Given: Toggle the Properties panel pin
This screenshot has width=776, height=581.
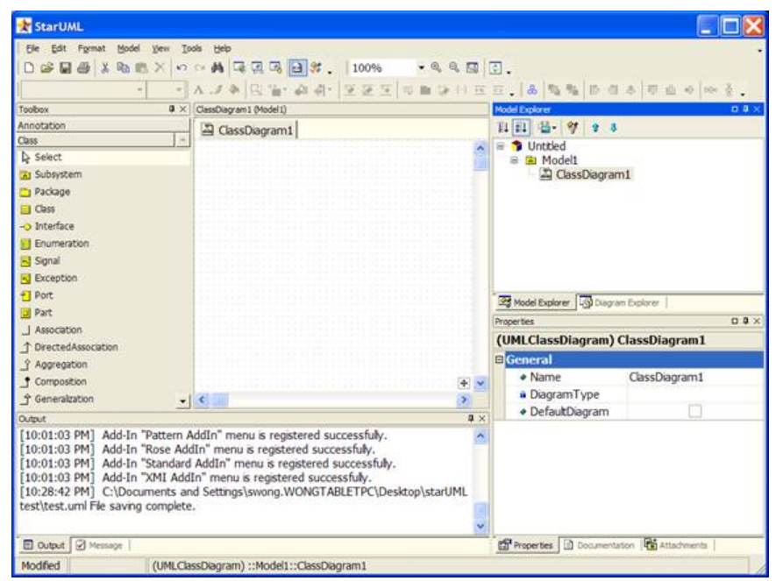Looking at the screenshot, I should (746, 321).
